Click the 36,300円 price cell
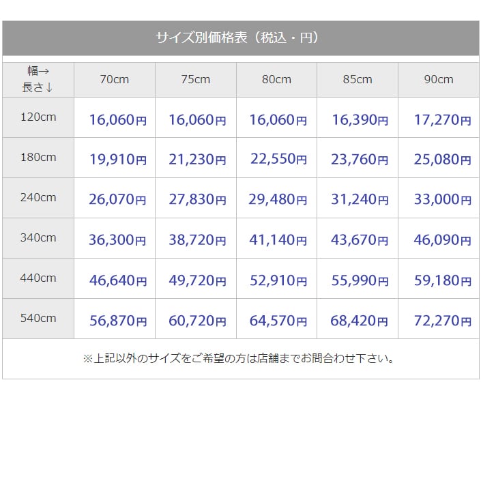This screenshot has width=481, height=481. coord(117,240)
